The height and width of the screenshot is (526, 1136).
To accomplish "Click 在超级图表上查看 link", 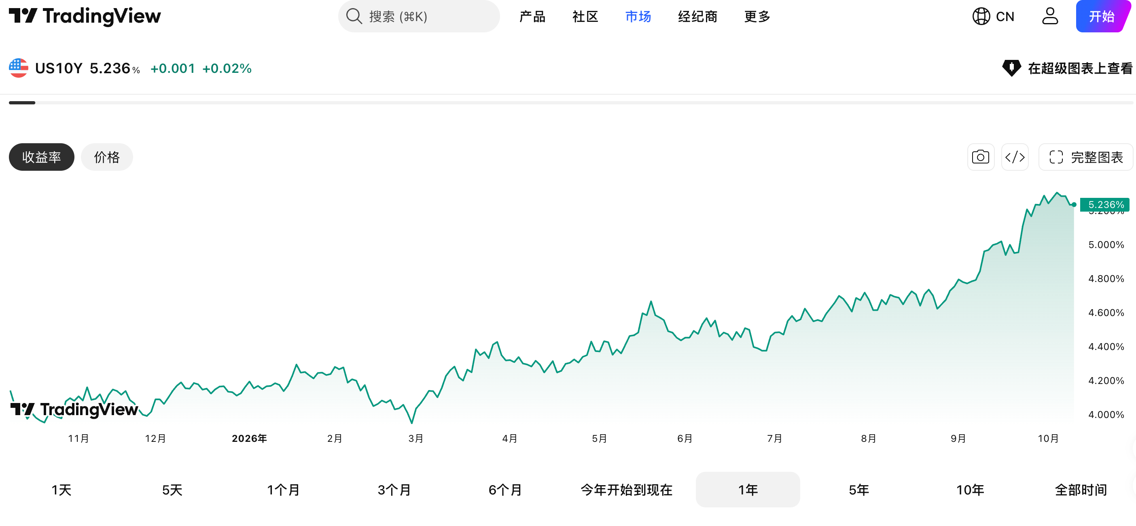I will (x=1067, y=68).
